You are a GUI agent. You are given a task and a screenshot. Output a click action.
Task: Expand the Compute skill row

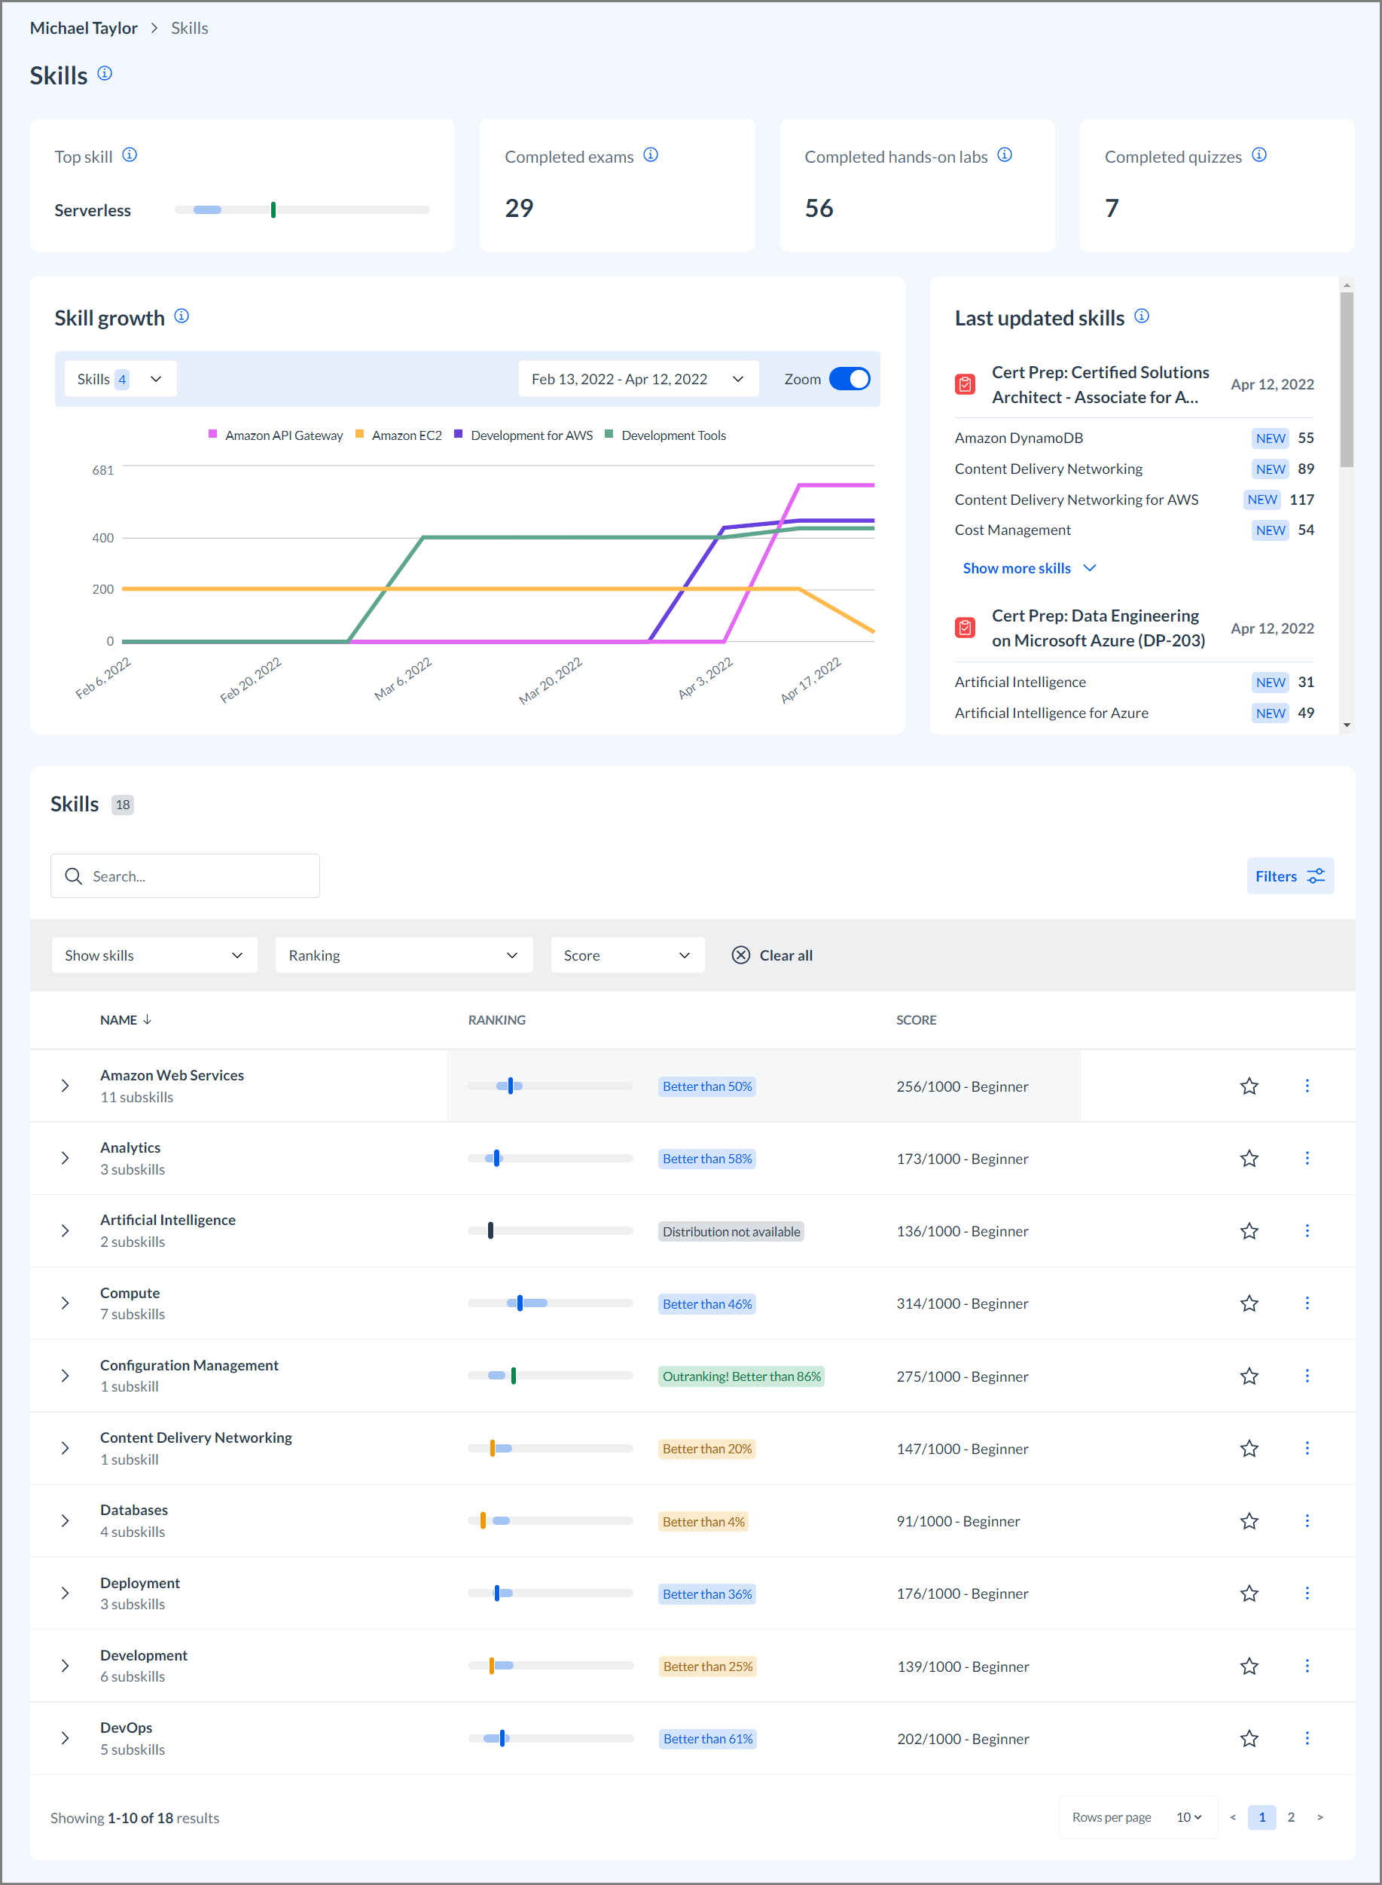pos(66,1303)
